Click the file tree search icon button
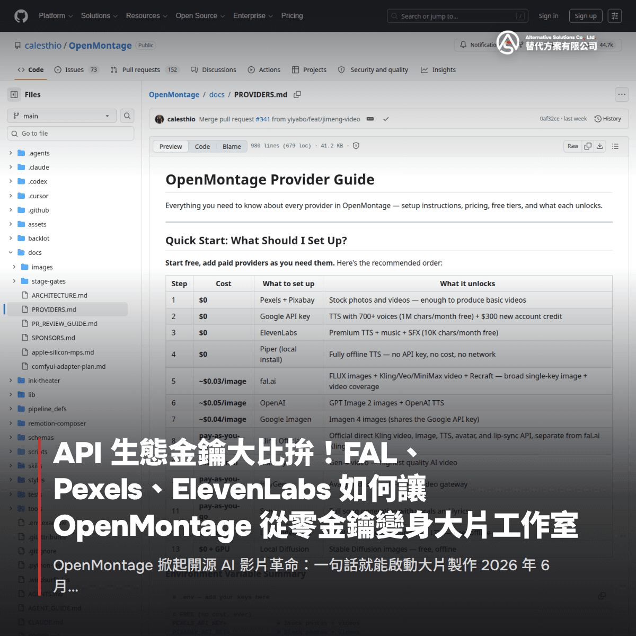 [127, 116]
